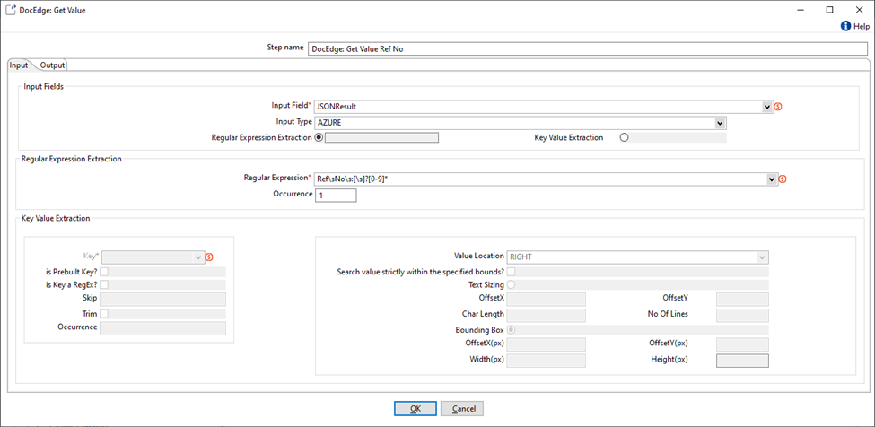Click variable icon next to Key dropdown

(210, 257)
